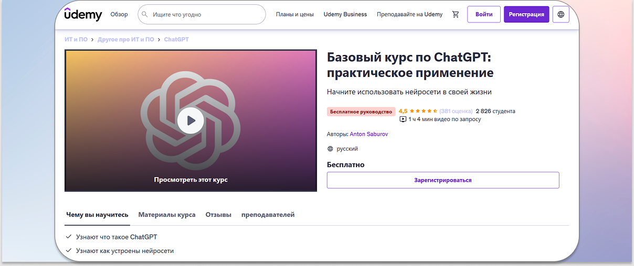The image size is (634, 266).
Task: Click Просмотреть этот курс caption
Action: pyautogui.click(x=191, y=180)
